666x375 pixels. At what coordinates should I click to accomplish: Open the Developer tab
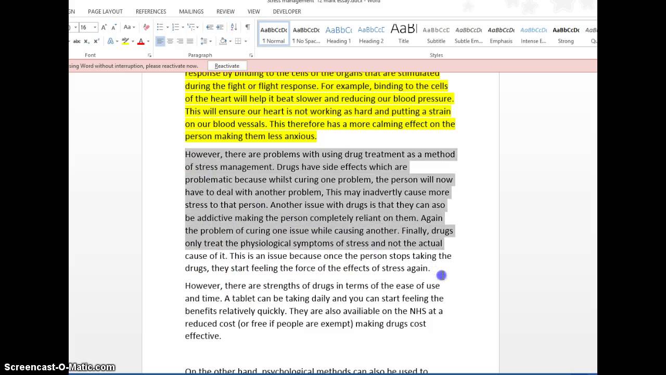point(287,11)
